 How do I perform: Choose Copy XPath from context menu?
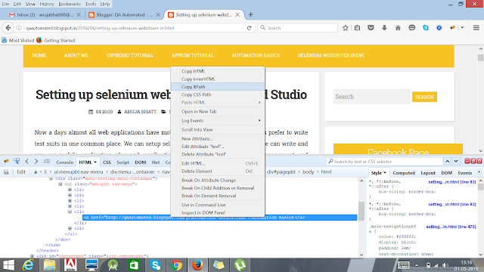tap(218, 87)
